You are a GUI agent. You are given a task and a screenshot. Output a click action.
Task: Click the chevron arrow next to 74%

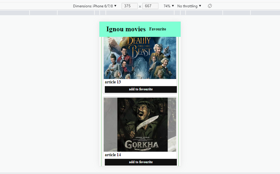(172, 6)
